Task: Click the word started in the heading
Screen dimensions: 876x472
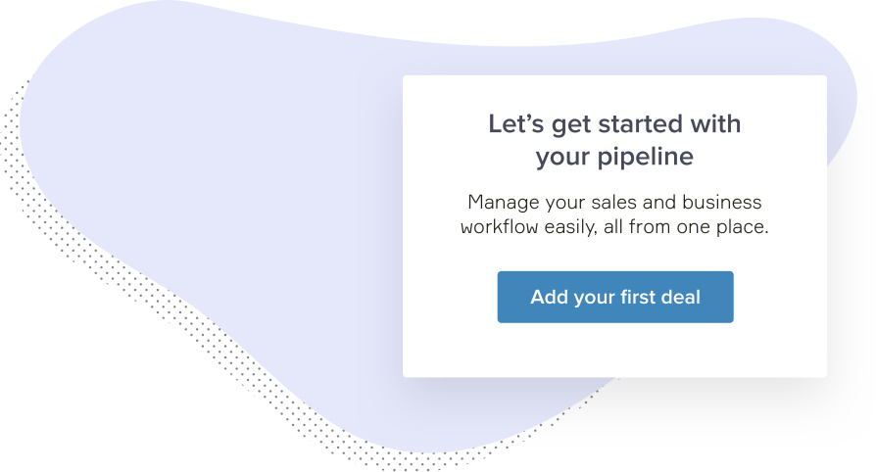Action: coord(640,124)
